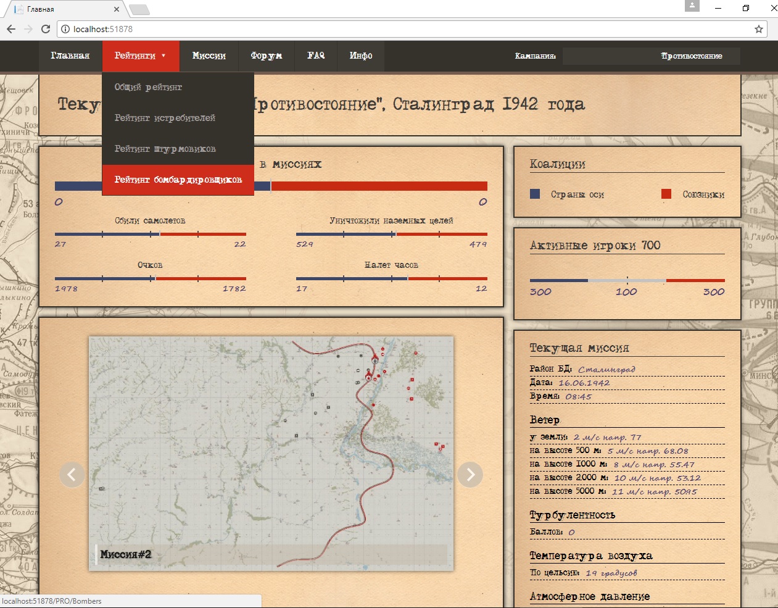Click Axis points value 1978
Screen dimensions: 778x608
[67, 288]
